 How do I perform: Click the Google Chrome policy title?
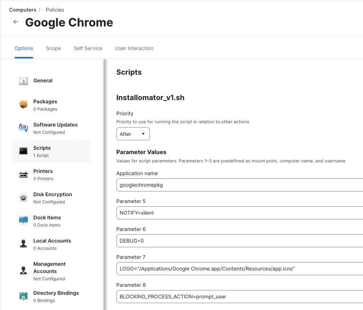[x=69, y=22]
